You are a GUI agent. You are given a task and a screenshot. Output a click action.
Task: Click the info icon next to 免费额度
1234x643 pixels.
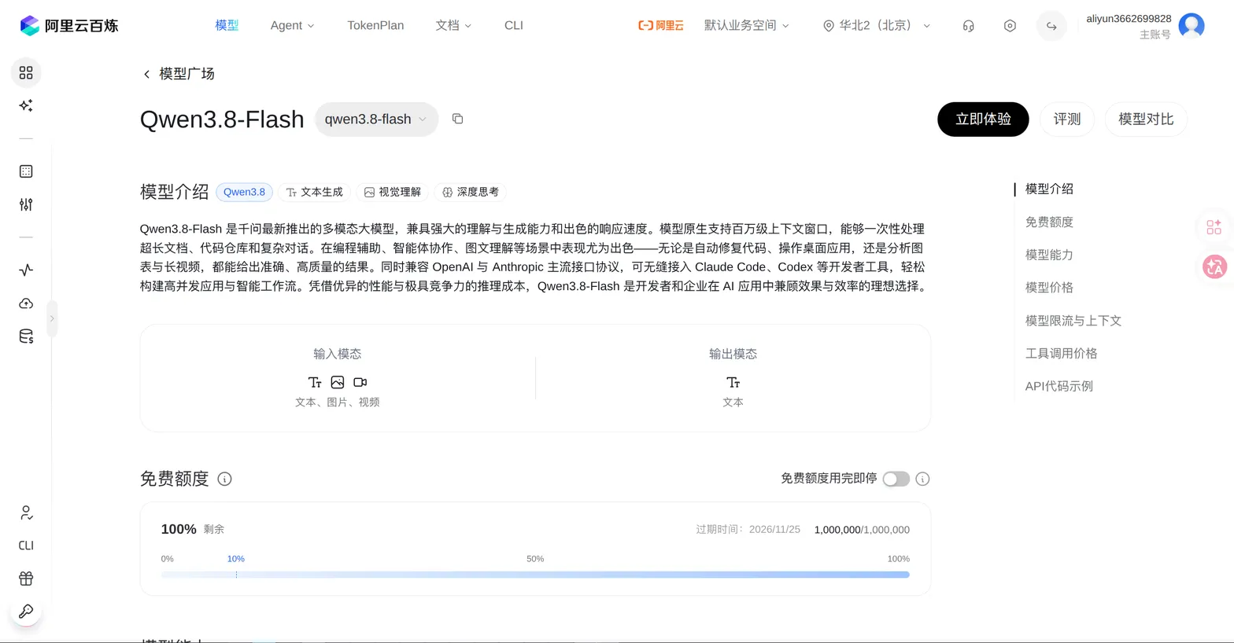(224, 479)
